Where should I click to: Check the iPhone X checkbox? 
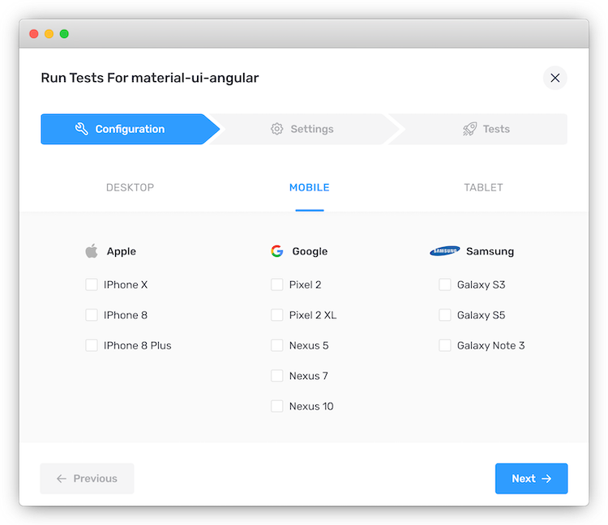pos(92,284)
